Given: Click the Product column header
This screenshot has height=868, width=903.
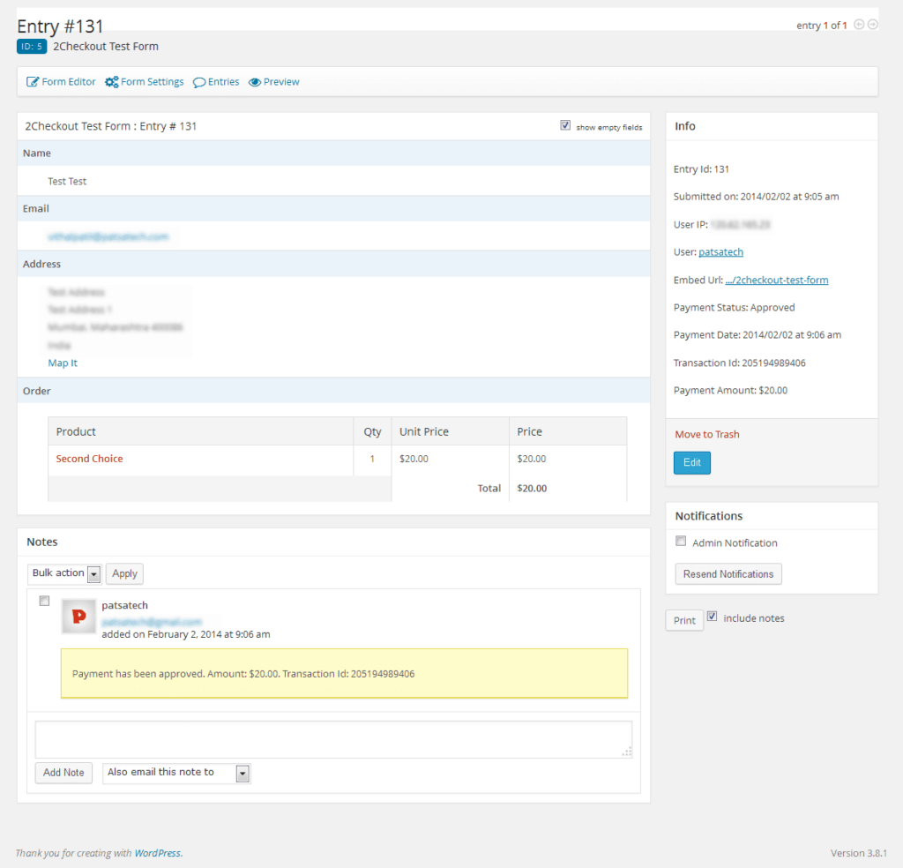Looking at the screenshot, I should (x=76, y=431).
